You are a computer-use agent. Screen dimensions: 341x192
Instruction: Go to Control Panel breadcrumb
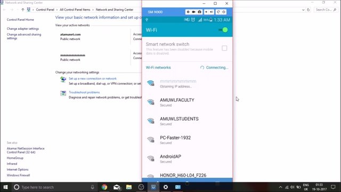point(45,10)
